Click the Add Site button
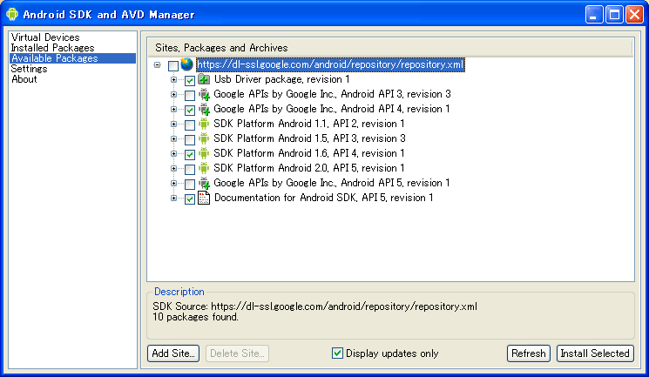Viewport: 649px width, 377px height. (x=173, y=353)
